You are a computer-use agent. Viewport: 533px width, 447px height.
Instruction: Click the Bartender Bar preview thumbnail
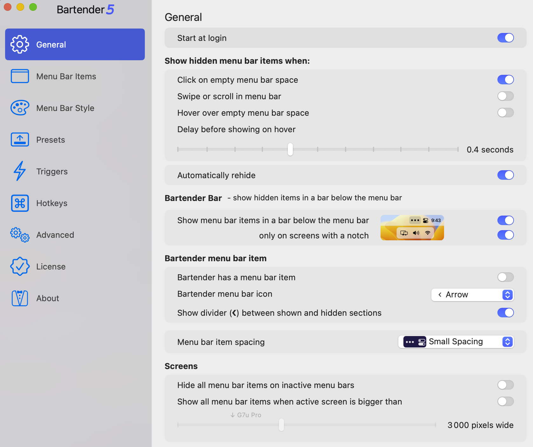tap(412, 228)
